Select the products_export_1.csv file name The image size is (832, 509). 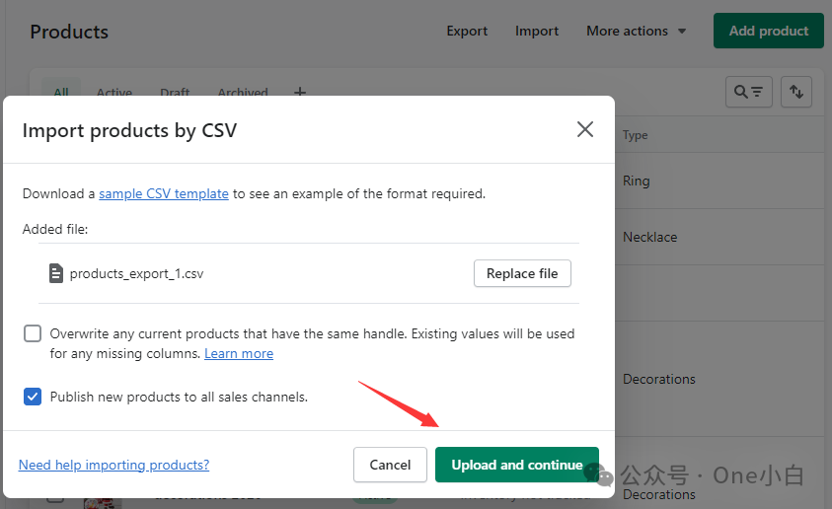pos(136,273)
